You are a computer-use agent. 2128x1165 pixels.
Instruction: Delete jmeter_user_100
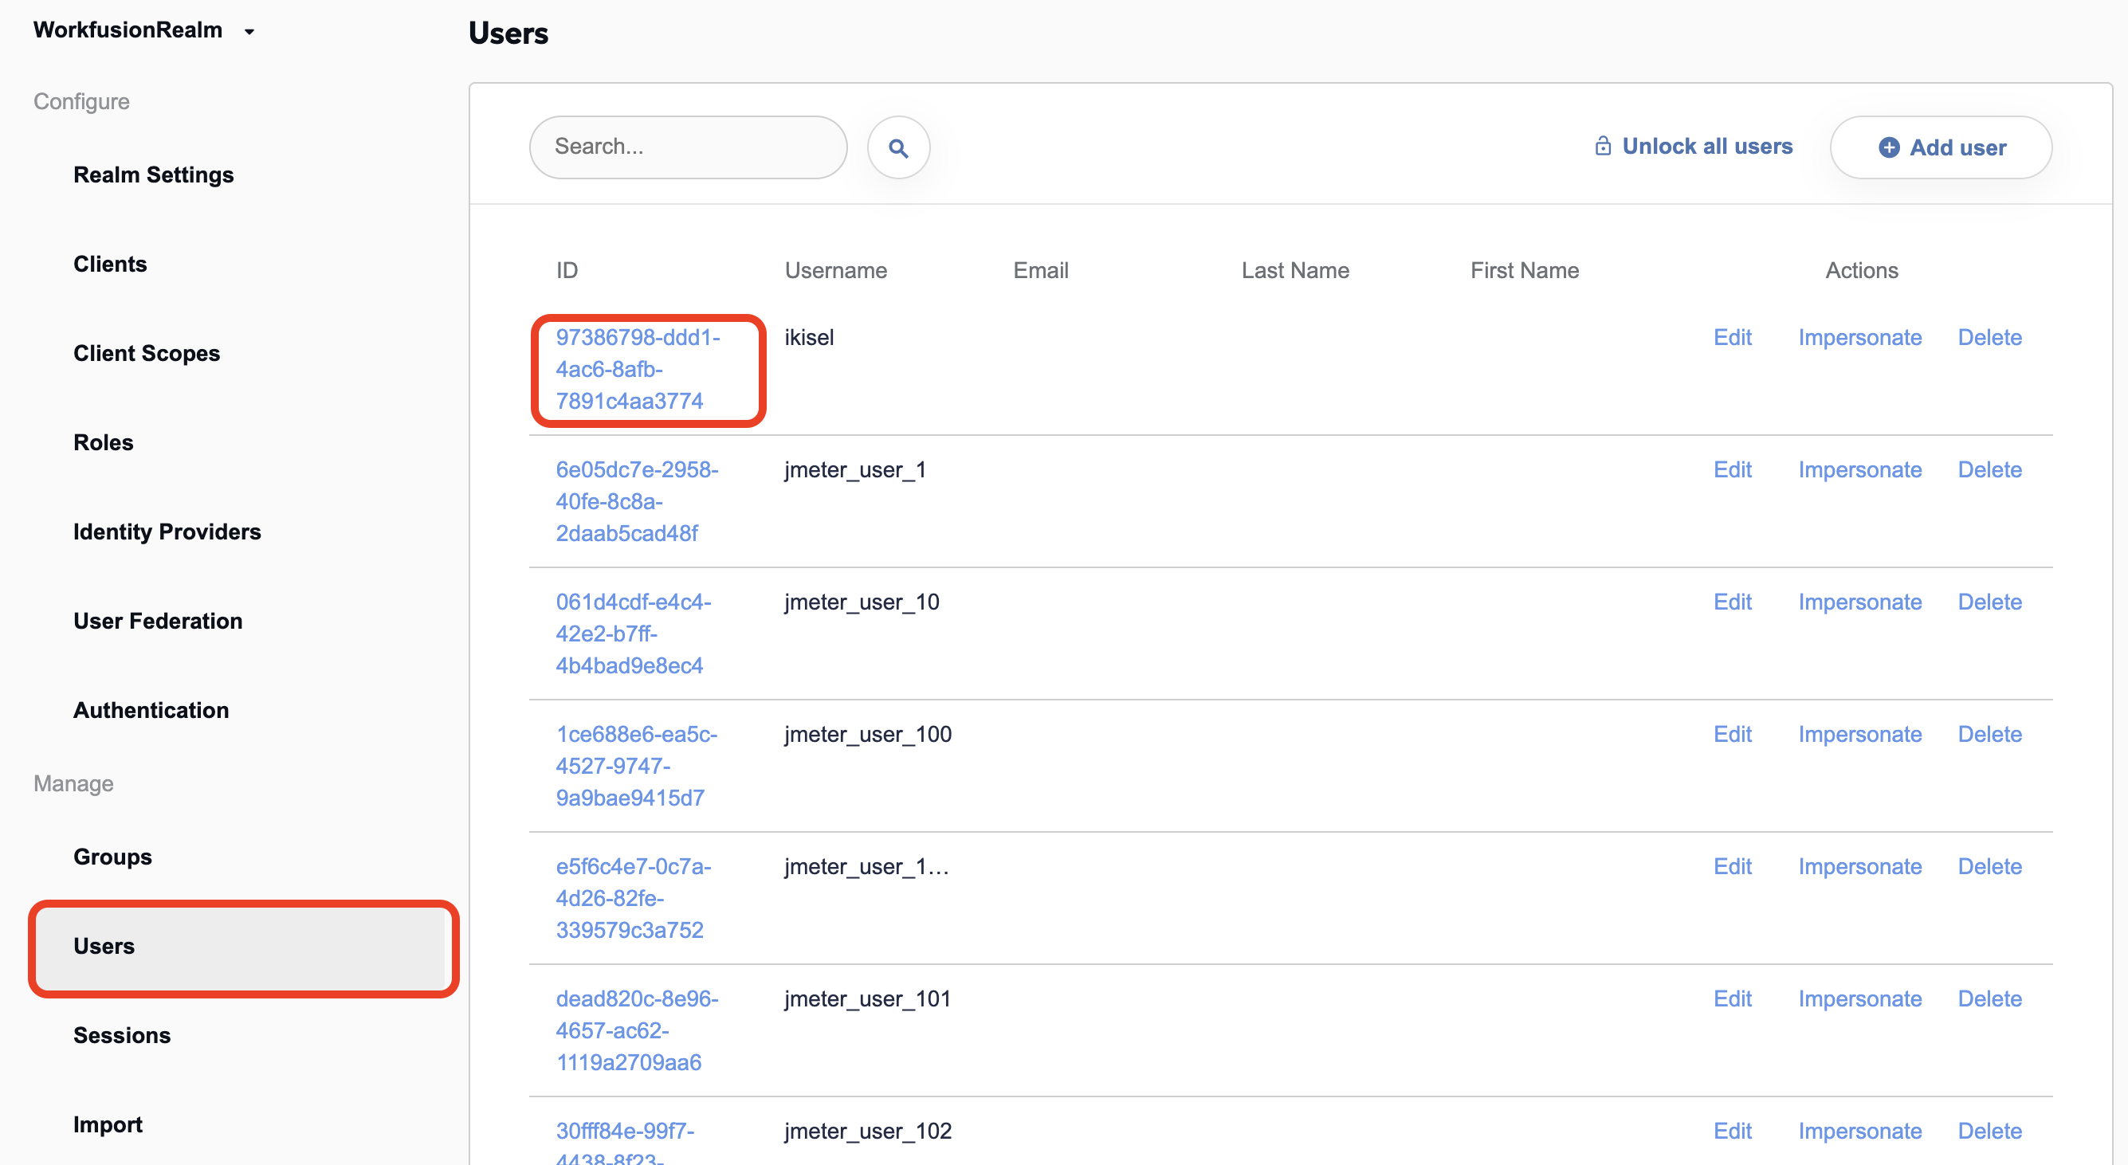[x=1989, y=734]
